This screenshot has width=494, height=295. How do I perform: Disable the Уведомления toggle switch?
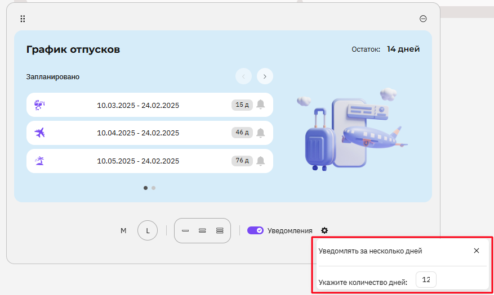click(x=255, y=230)
